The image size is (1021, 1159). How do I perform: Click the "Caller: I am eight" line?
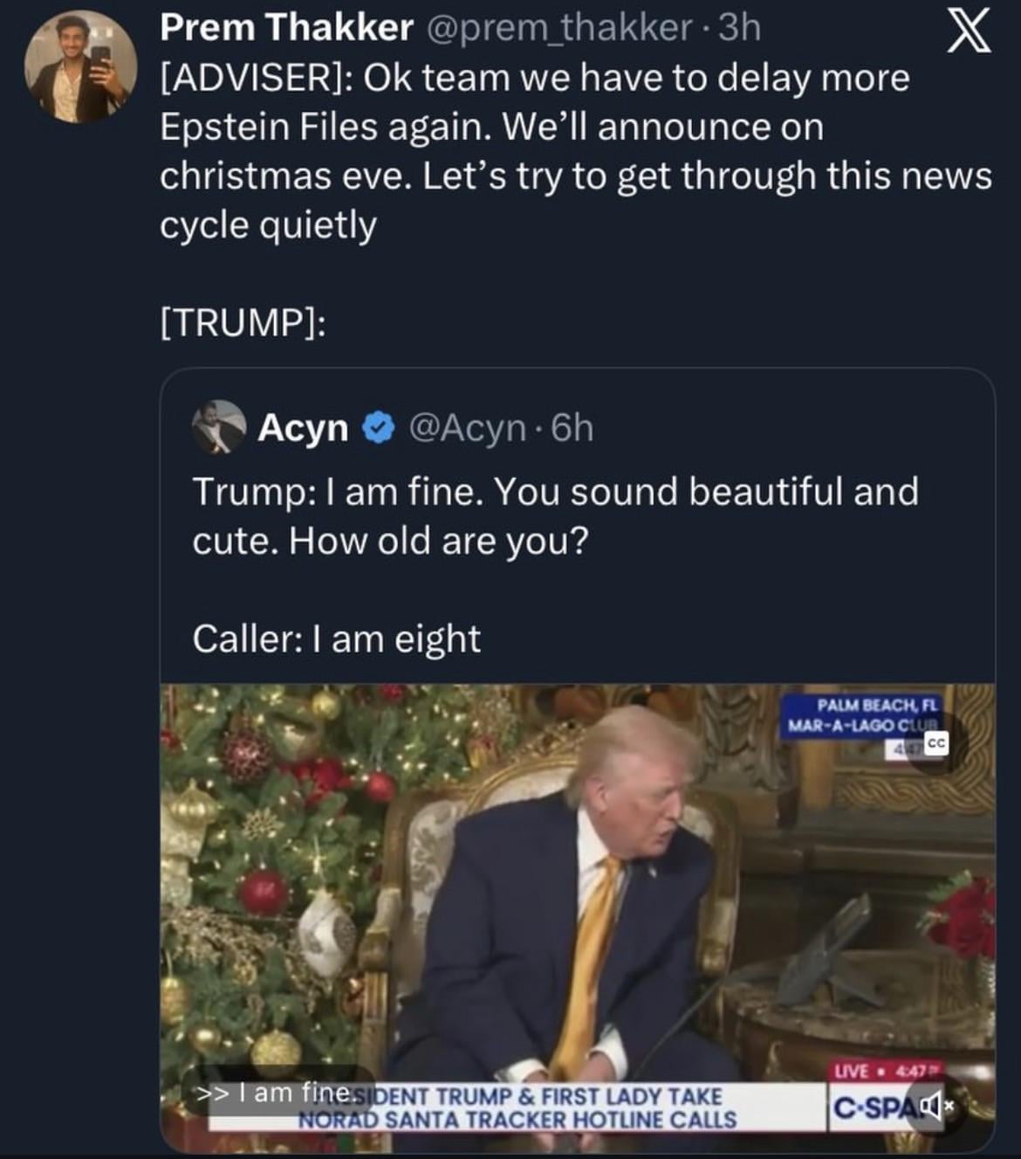(x=336, y=638)
